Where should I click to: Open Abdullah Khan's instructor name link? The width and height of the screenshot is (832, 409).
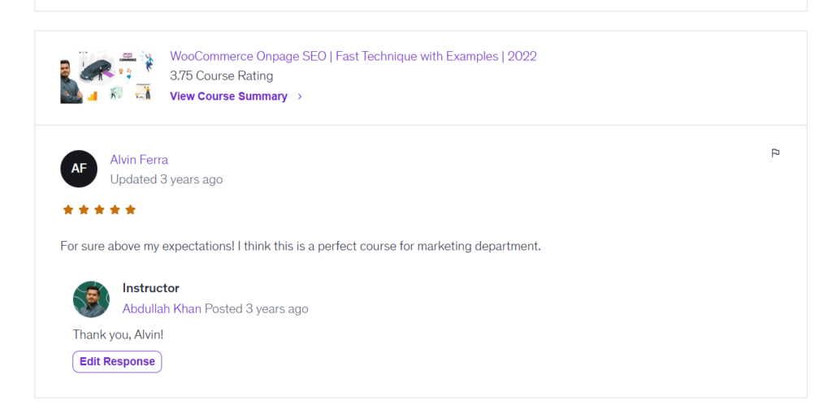pyautogui.click(x=162, y=308)
